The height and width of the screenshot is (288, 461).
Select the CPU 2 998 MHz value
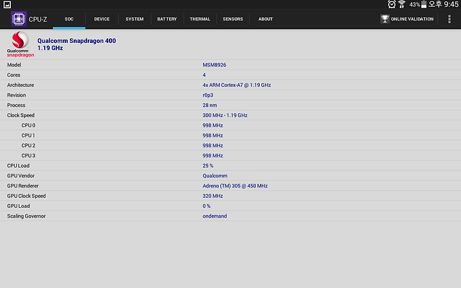coord(213,145)
